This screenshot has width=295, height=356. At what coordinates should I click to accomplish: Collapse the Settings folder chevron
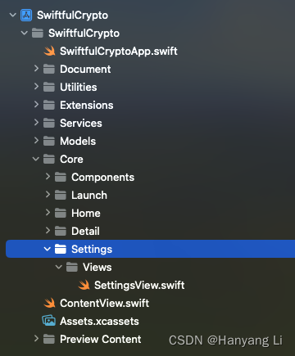(48, 249)
